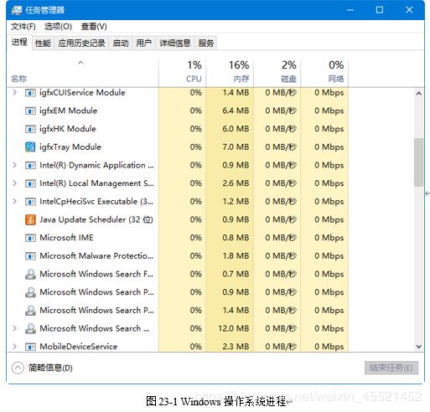
Task: Click the orange Java Update Scheduler icon
Action: coord(30,219)
